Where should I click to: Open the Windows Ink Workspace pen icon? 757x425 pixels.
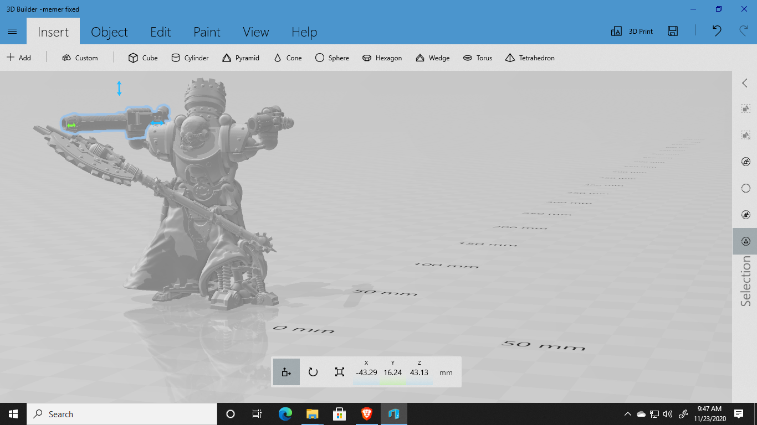[x=684, y=414]
